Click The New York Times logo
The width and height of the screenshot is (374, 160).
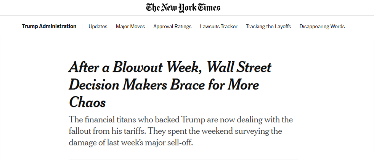[183, 8]
